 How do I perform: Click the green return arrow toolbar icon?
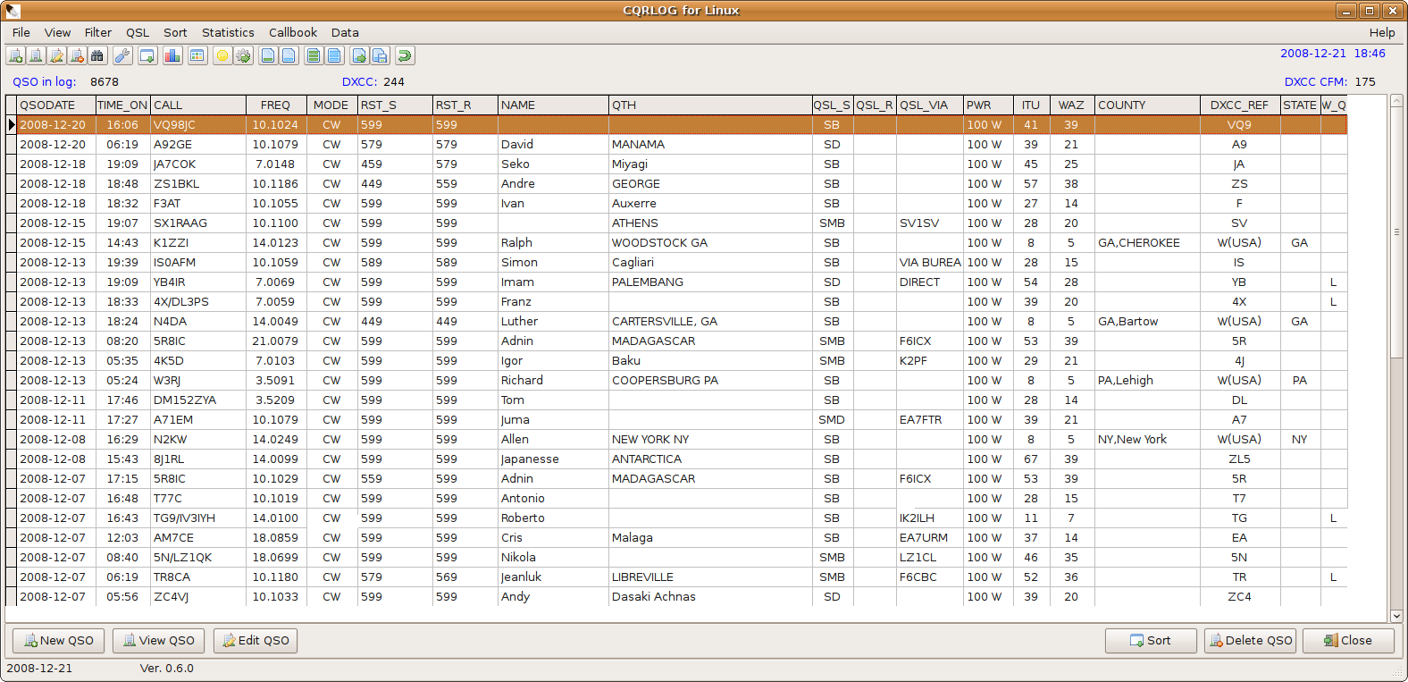click(x=405, y=55)
